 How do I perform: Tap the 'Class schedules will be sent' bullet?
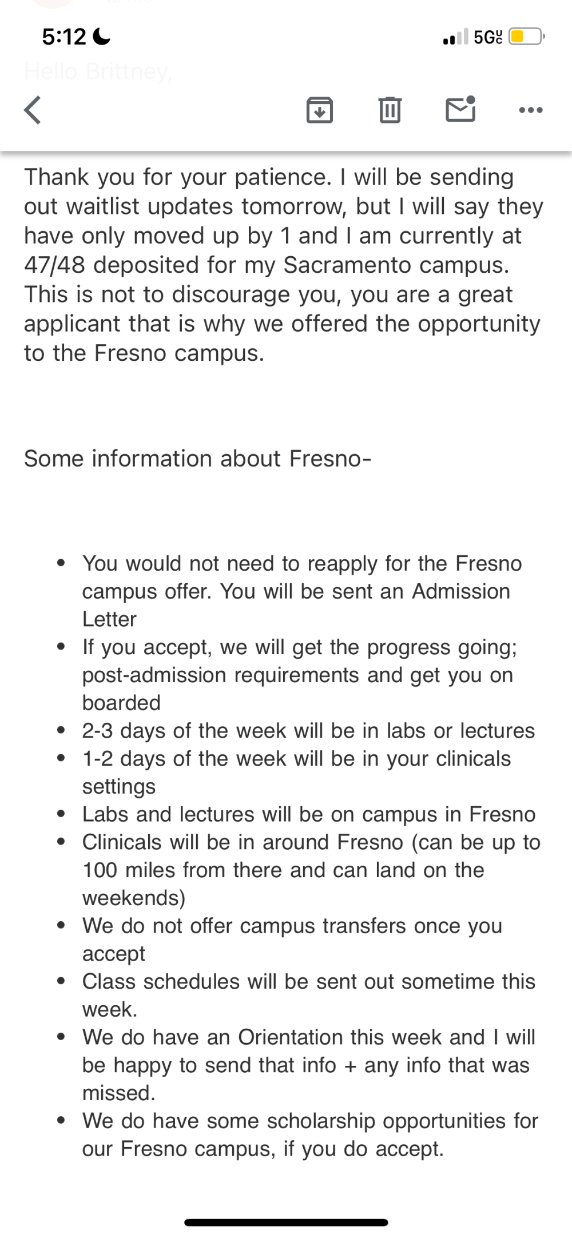309,996
